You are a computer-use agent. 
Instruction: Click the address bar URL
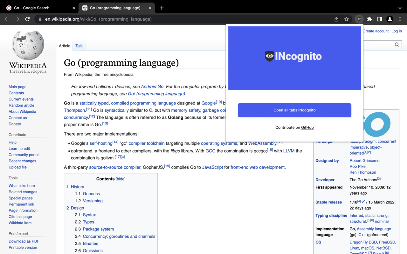pos(98,19)
